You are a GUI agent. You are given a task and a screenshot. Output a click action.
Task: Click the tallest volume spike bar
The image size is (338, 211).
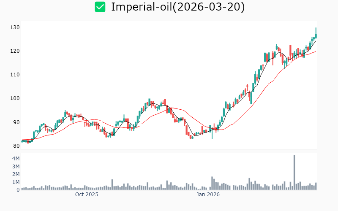click(x=294, y=173)
